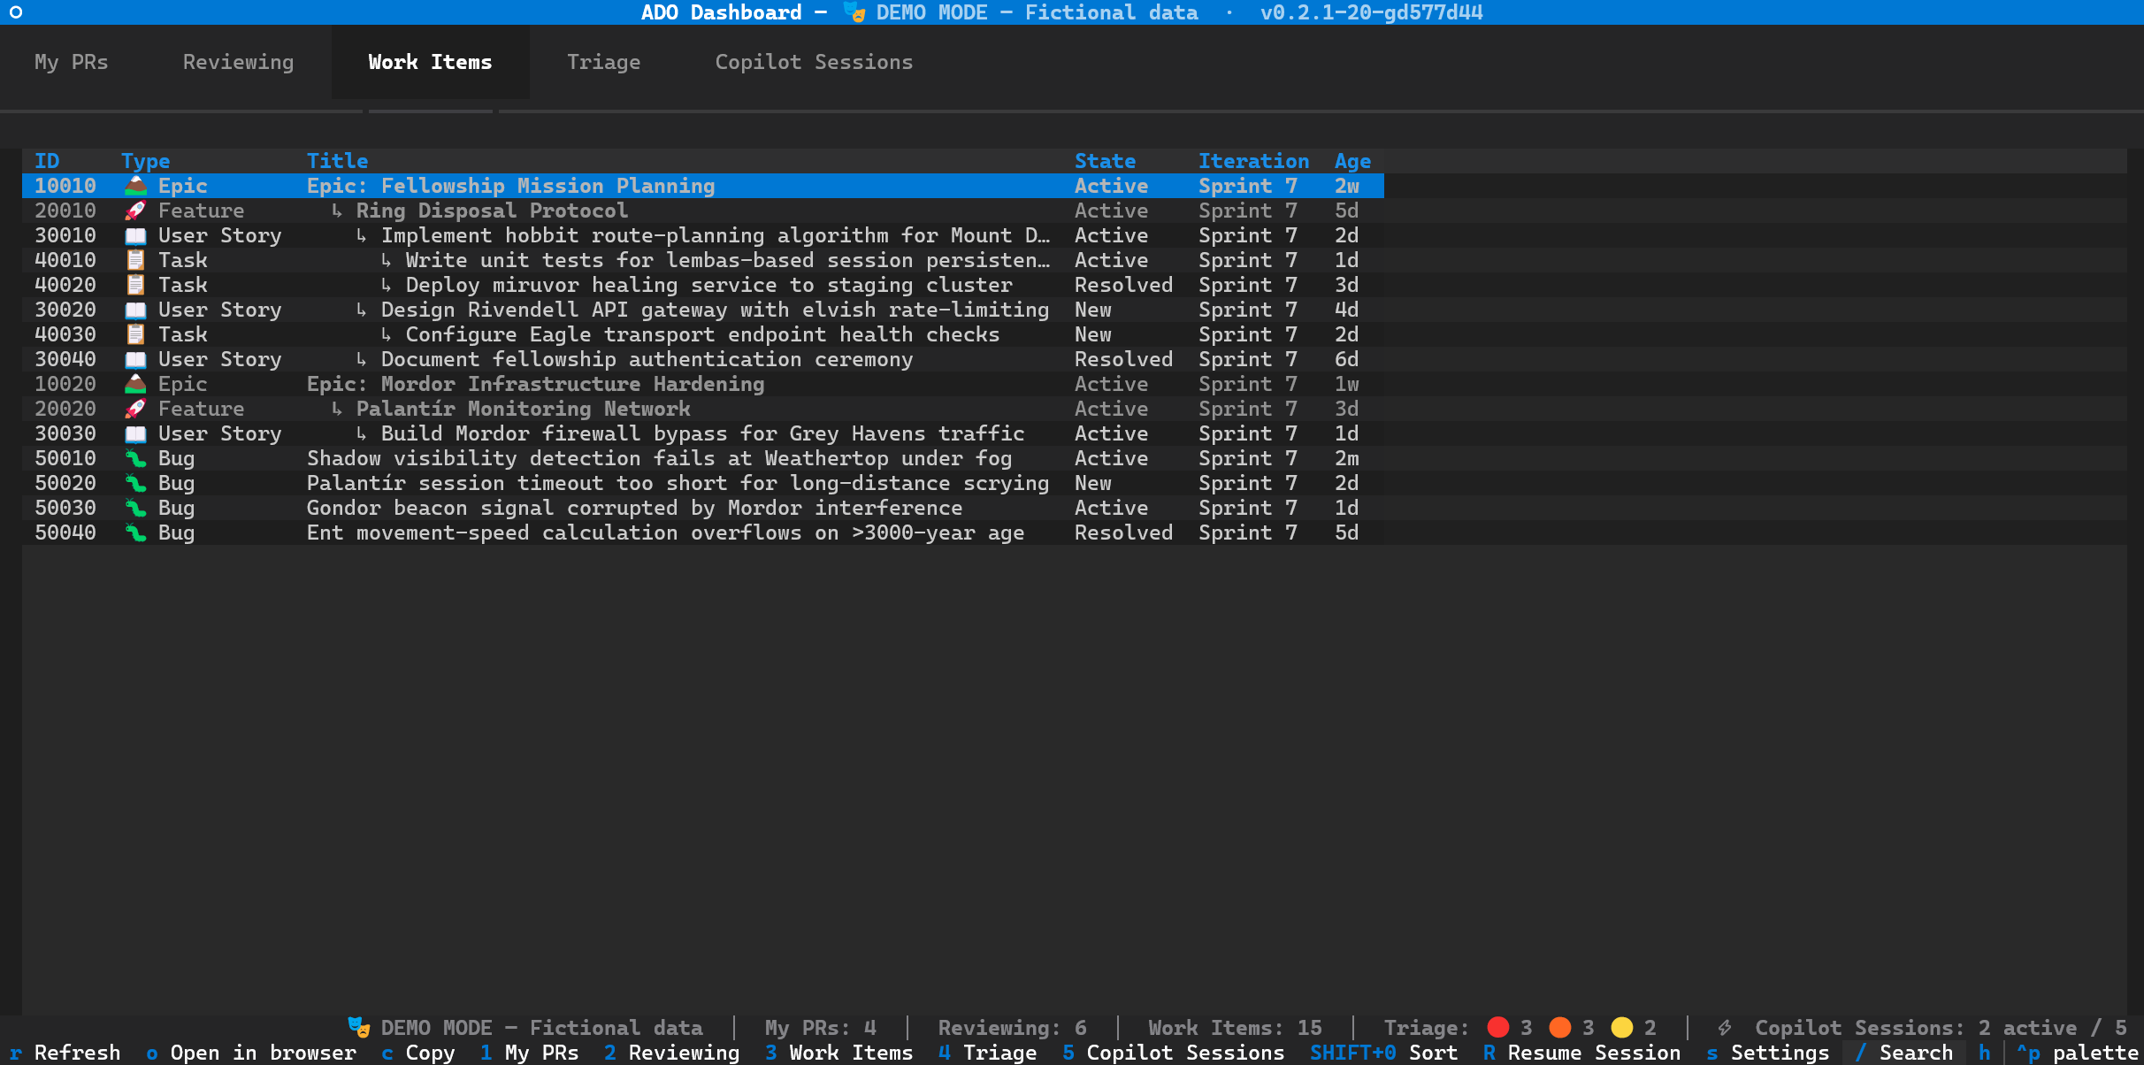The height and width of the screenshot is (1065, 2144).
Task: Click the clipboard icon of Task 40010
Action: 135,260
